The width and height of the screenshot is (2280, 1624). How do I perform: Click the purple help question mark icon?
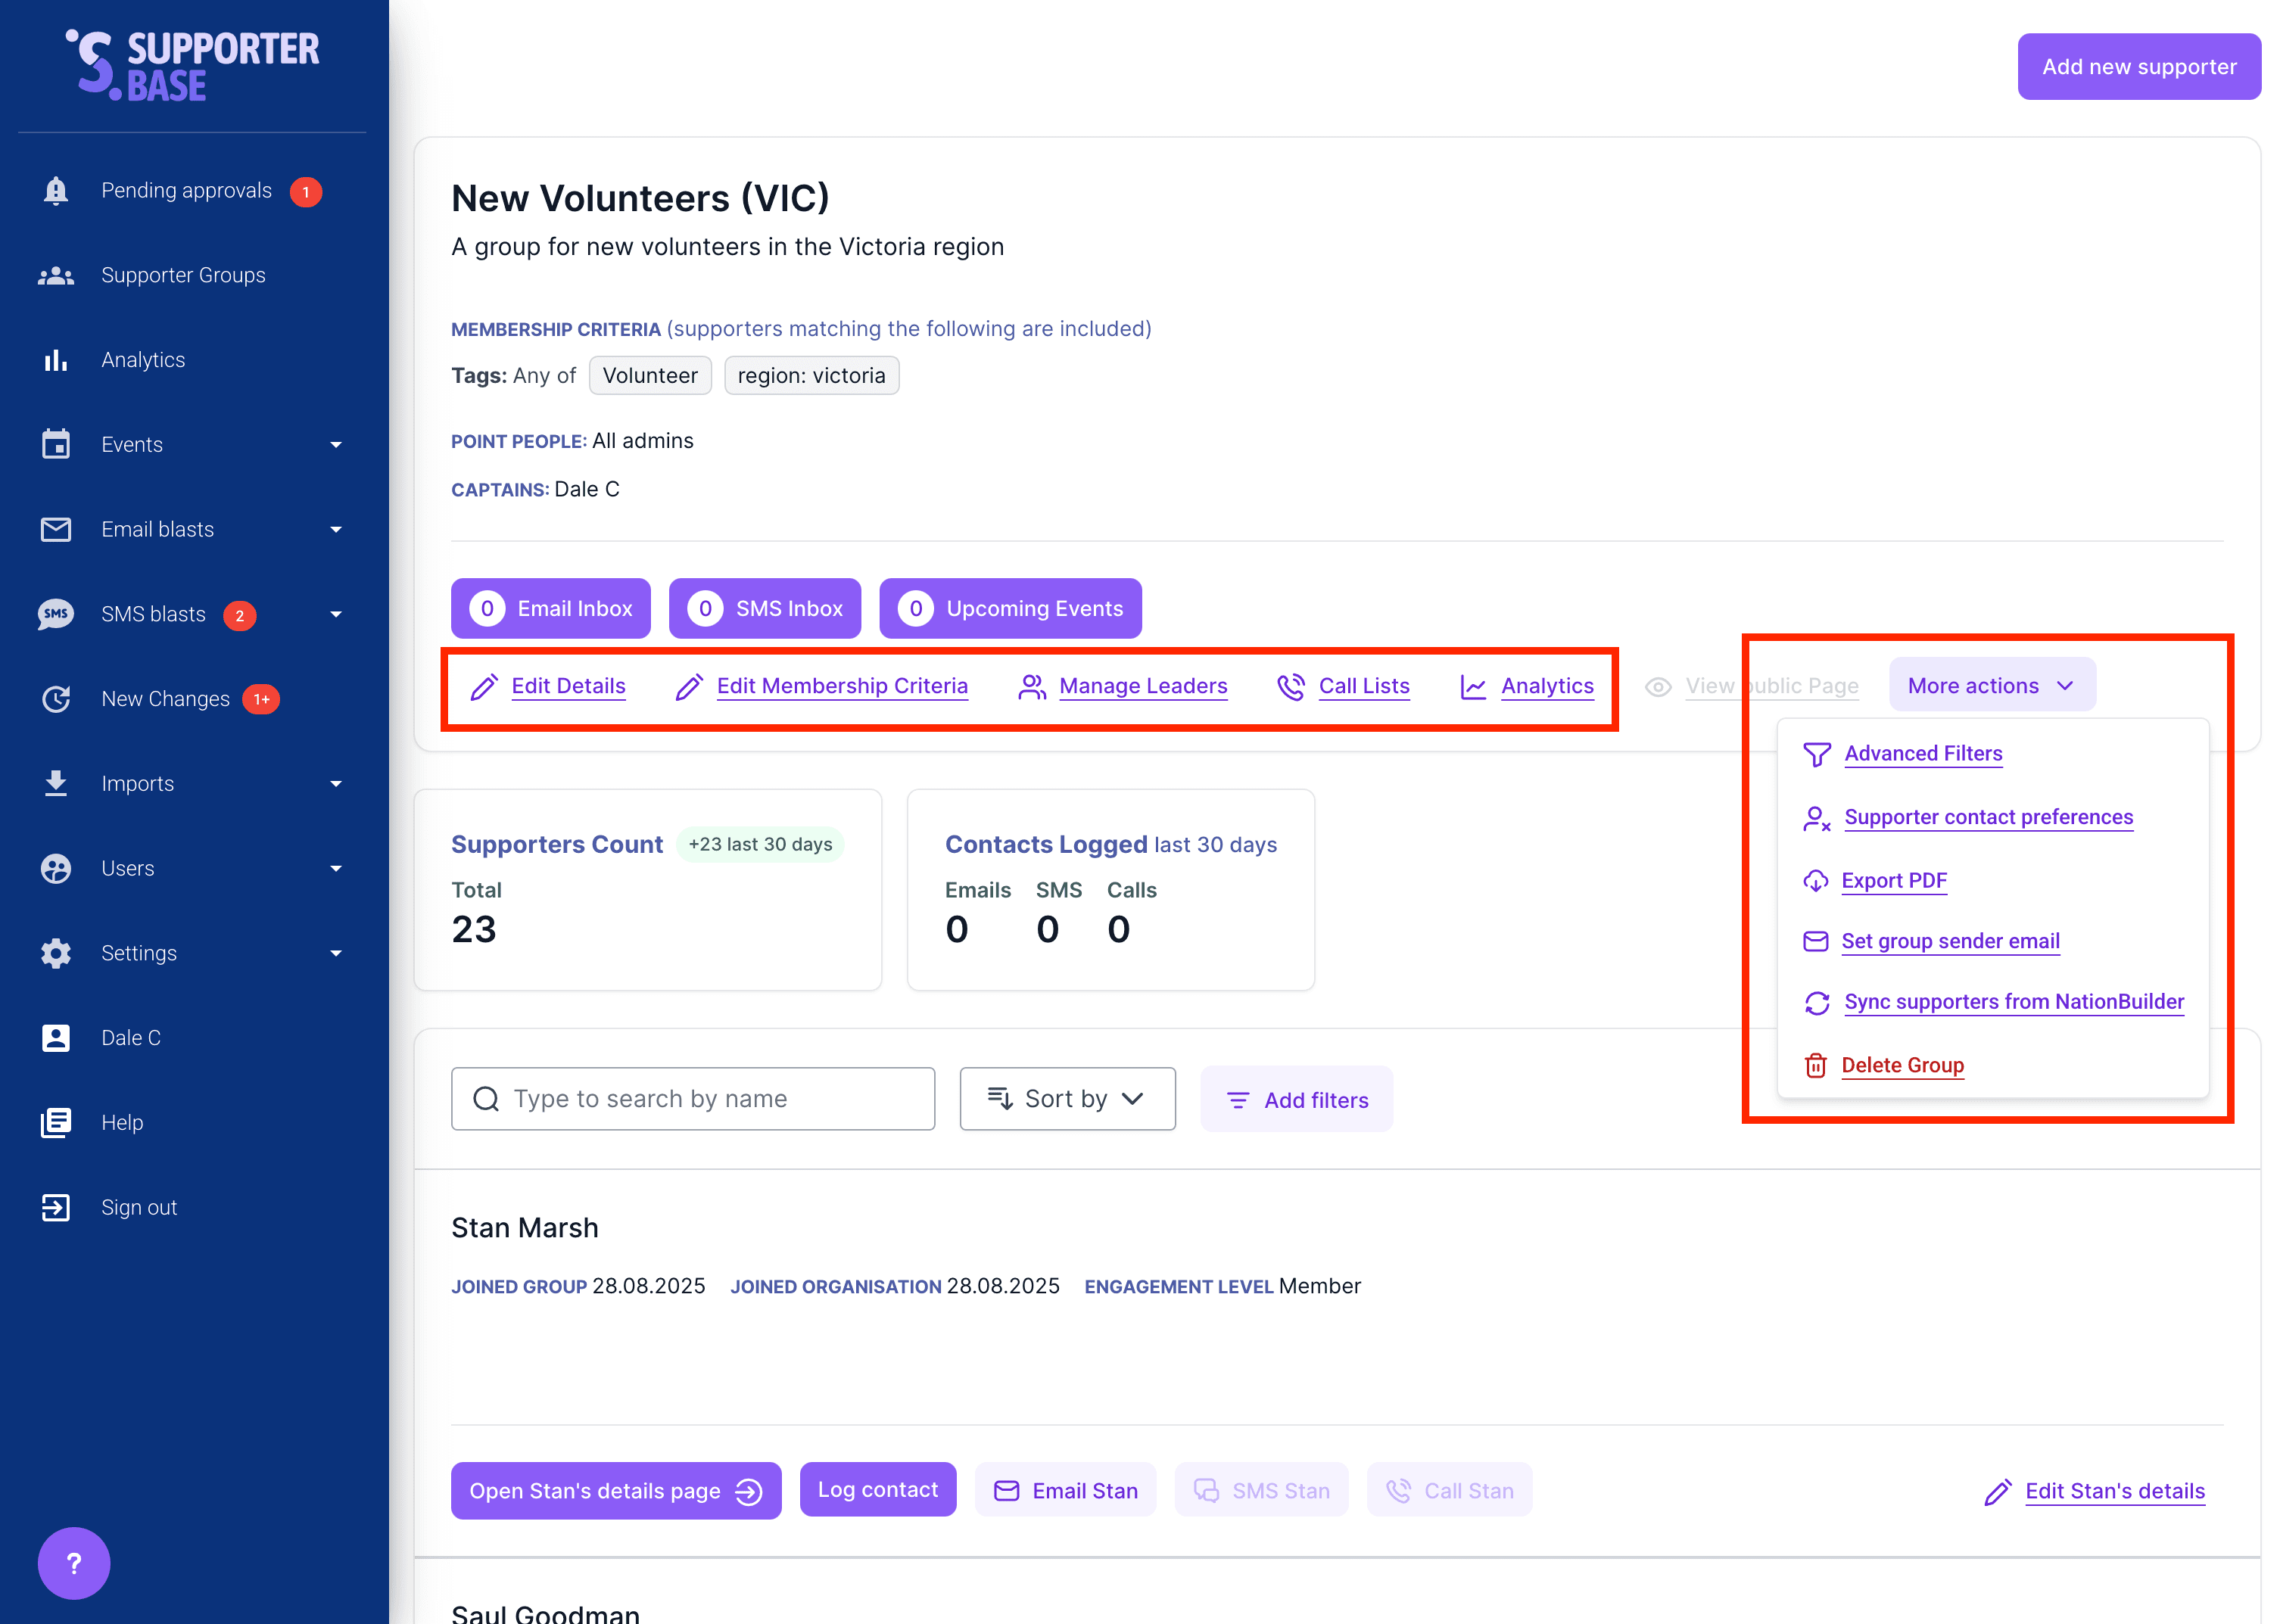coord(74,1562)
